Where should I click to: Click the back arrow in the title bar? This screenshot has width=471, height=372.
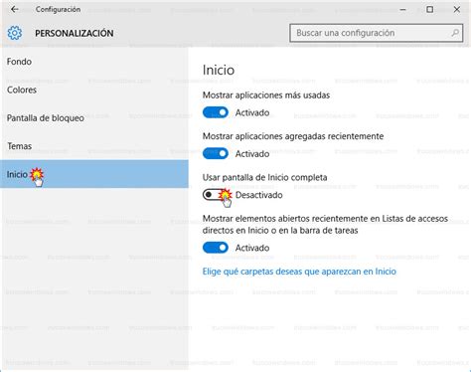pos(15,9)
